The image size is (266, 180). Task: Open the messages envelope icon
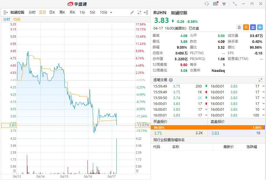pos(215,3)
